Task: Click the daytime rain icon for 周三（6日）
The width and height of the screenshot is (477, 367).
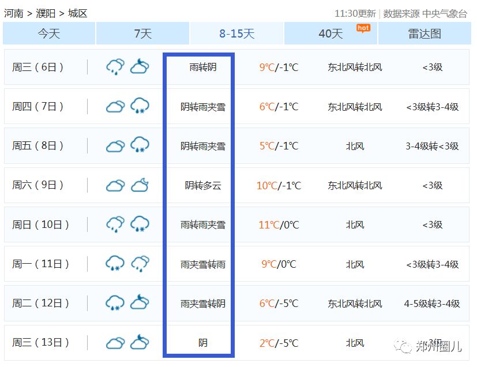Action: pyautogui.click(x=115, y=67)
